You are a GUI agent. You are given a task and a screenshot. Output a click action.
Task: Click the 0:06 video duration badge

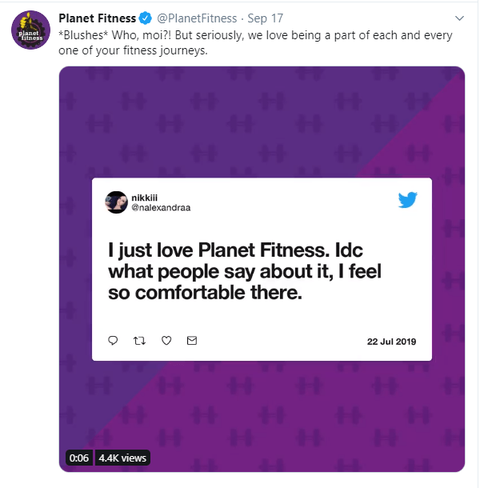pyautogui.click(x=79, y=458)
